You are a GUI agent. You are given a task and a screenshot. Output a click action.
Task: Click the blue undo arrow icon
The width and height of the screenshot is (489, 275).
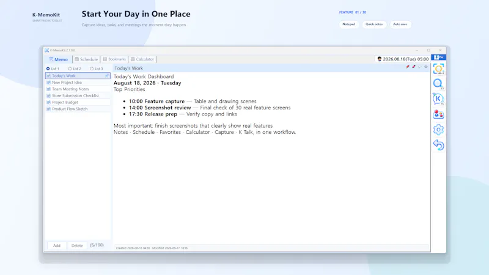click(438, 145)
